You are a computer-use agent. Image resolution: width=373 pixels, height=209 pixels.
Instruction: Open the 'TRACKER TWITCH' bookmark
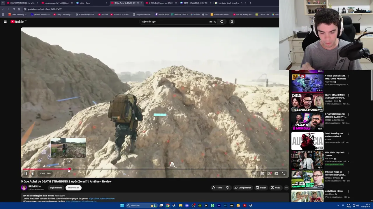pyautogui.click(x=180, y=14)
